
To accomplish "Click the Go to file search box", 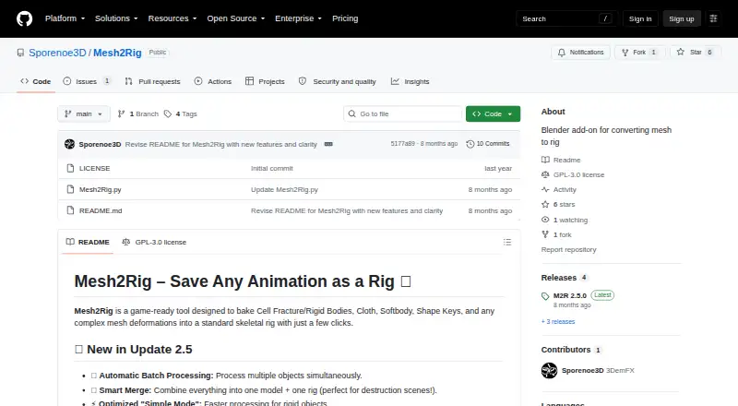I will click(403, 114).
